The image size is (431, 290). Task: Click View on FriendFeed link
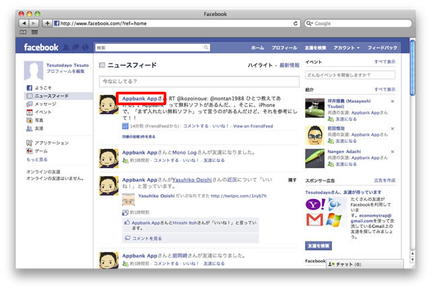pos(253,126)
